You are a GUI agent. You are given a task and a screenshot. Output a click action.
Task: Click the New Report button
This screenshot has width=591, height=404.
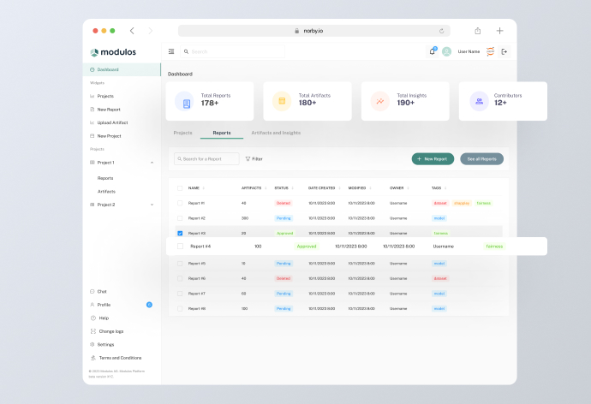coord(433,159)
